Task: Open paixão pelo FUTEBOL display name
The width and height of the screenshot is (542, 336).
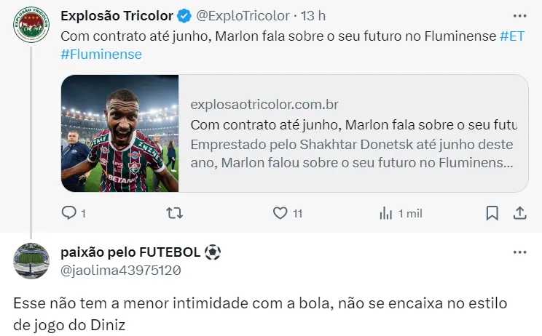Action: click(x=141, y=252)
